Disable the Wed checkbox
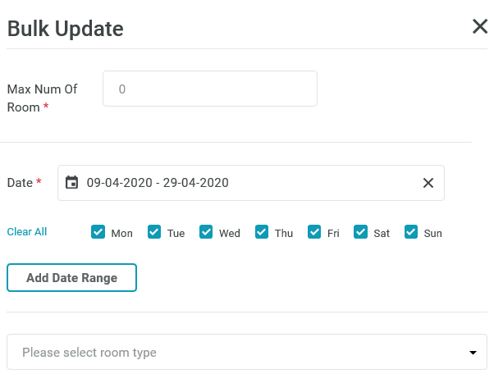This screenshot has height=392, width=494. (206, 232)
